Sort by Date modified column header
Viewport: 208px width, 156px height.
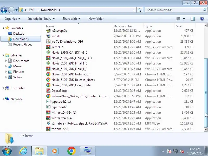[x=128, y=26]
